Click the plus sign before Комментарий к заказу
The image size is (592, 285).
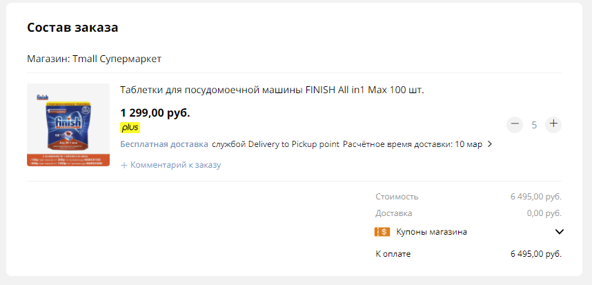coord(124,166)
